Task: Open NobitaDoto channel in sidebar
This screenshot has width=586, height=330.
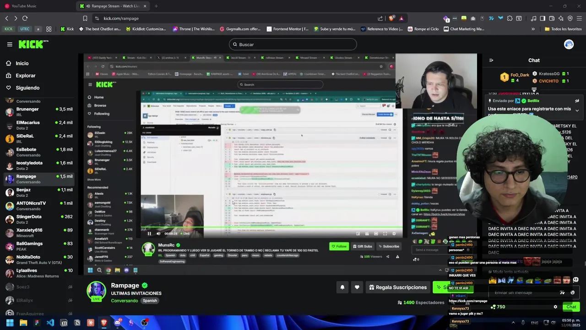Action: pos(38,259)
